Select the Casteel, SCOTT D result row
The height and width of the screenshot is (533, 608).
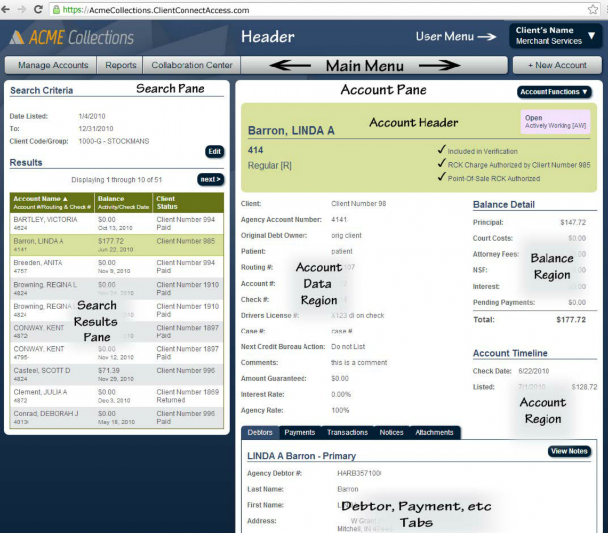[x=117, y=375]
